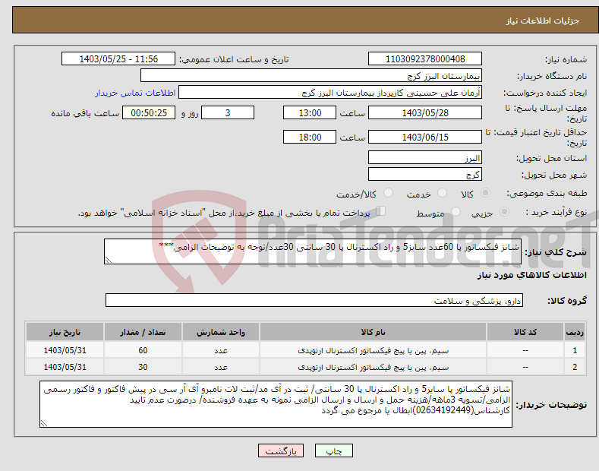Viewport: 599px width, 471px height.
Task: Click the price validity date 1403/06/15
Action: (425, 137)
